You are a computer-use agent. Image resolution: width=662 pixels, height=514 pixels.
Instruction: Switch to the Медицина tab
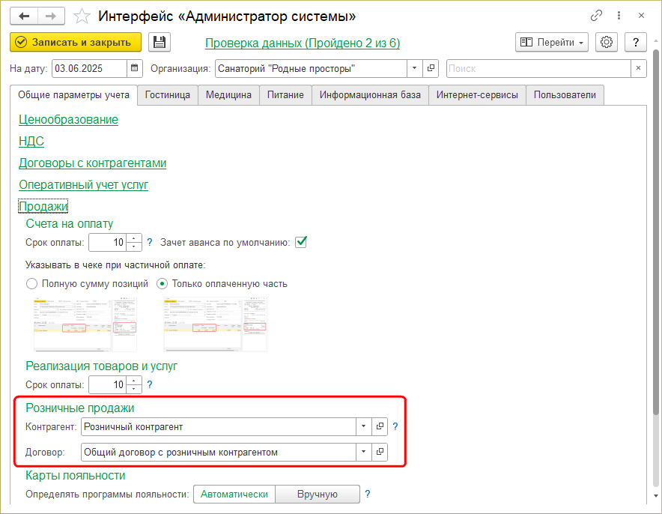pos(228,95)
